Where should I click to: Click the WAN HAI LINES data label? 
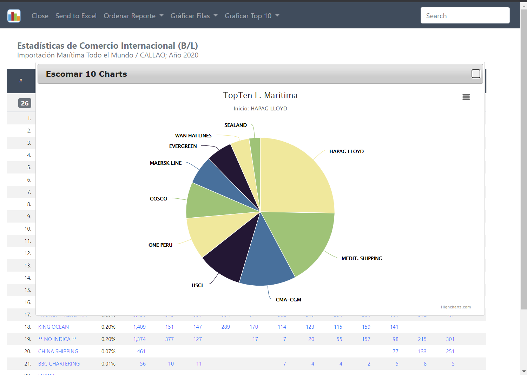193,136
